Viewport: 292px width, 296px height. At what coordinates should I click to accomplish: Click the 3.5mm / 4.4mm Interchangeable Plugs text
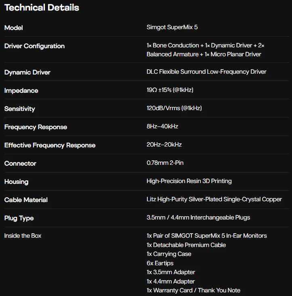coord(198,217)
